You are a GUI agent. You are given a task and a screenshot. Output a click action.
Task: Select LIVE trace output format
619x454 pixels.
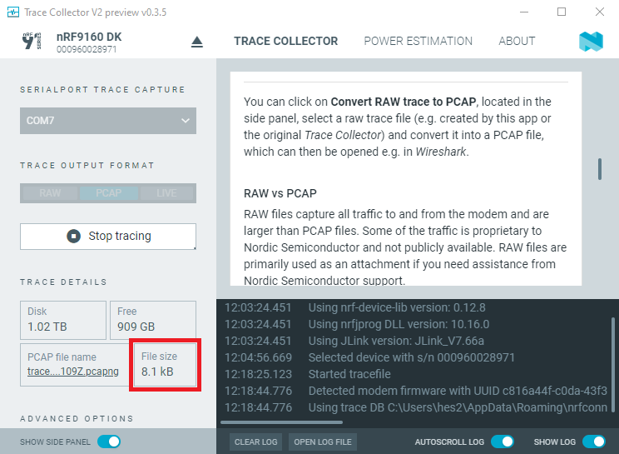(166, 193)
